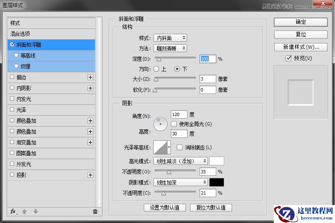This screenshot has height=223, width=335.
Task: Select the 等高线 list row
Action: tap(51, 56)
